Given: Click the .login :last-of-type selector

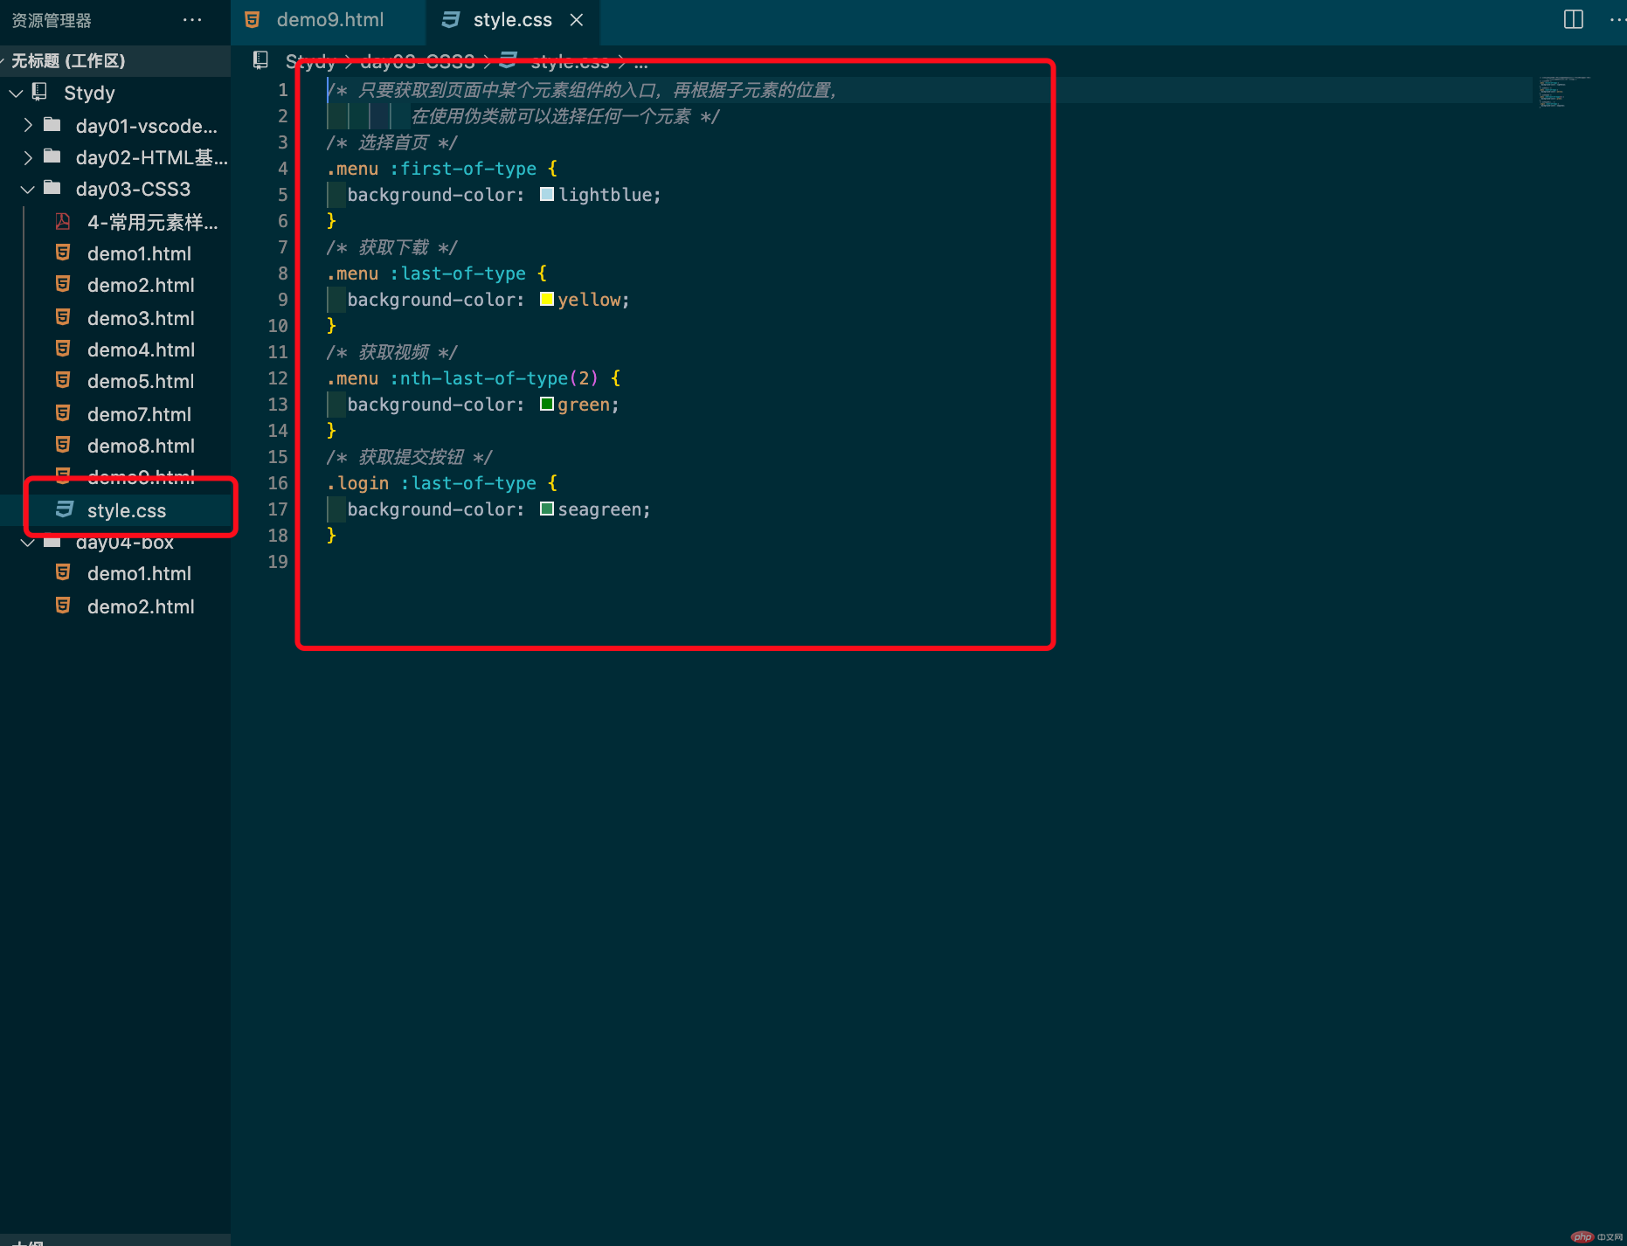Looking at the screenshot, I should pyautogui.click(x=432, y=483).
